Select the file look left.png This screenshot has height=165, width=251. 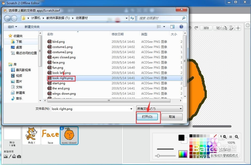point(61,73)
